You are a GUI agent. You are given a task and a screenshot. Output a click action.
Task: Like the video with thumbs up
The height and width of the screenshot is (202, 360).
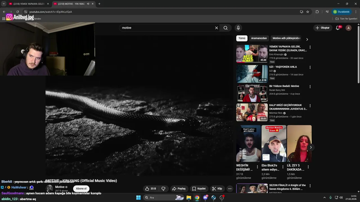point(150,189)
